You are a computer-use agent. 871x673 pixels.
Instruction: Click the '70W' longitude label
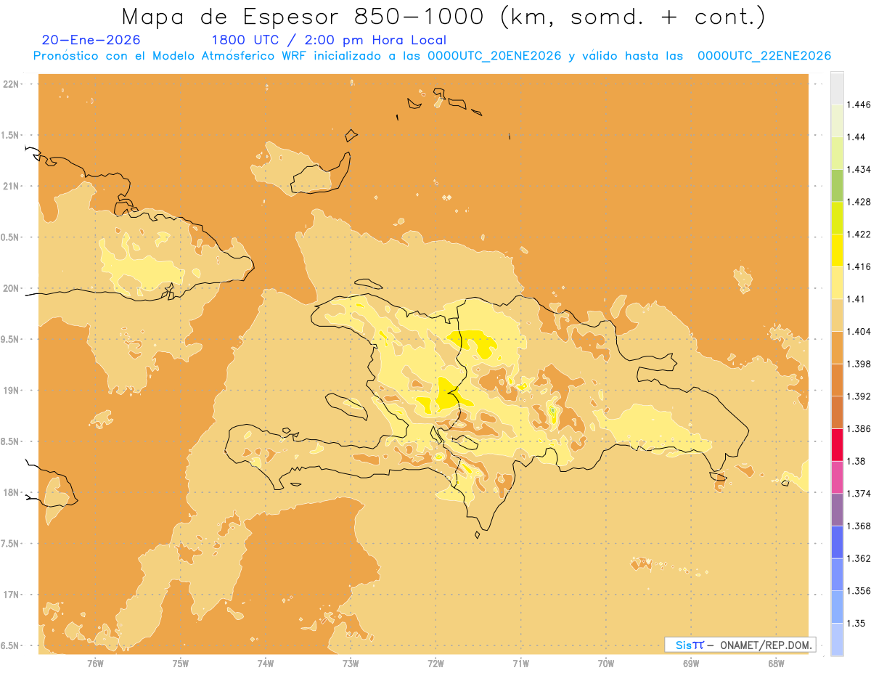(x=606, y=663)
